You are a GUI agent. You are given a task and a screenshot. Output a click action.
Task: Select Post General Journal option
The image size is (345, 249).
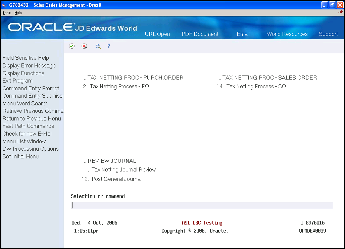tap(111, 179)
